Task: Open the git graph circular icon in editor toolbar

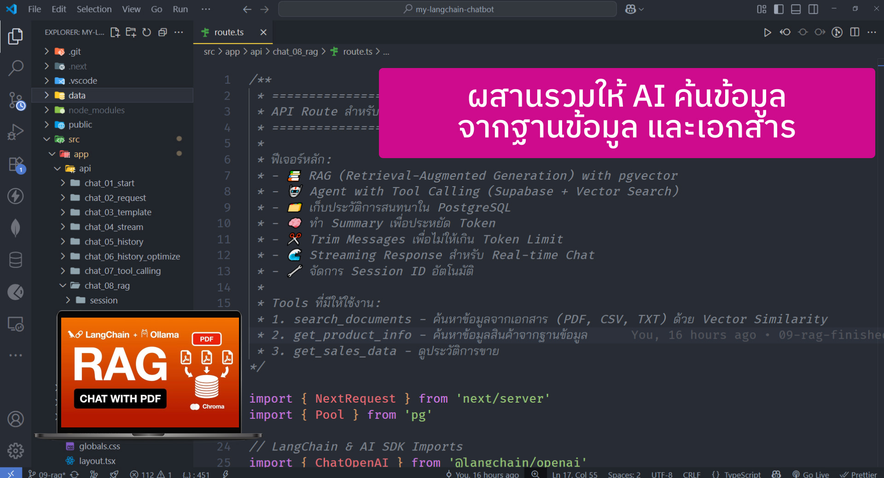Action: (x=837, y=32)
